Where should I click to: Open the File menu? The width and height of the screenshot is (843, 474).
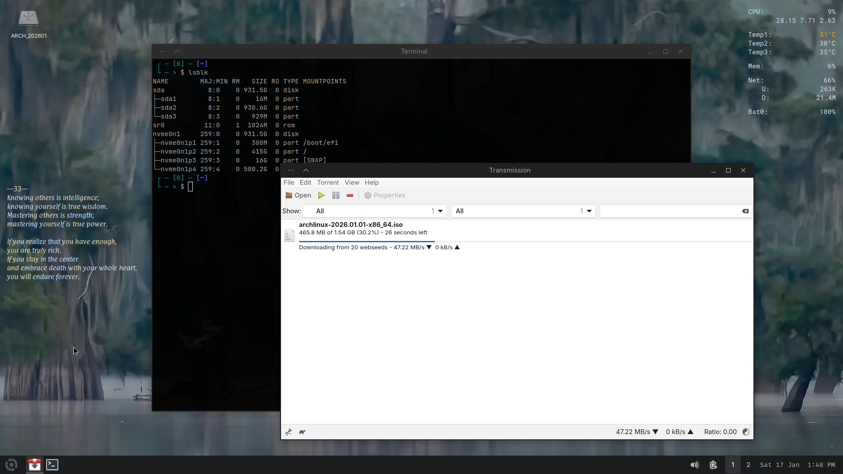(288, 183)
